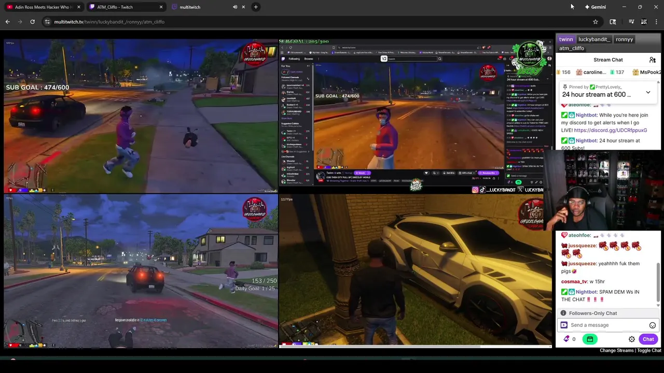Open a new browser tab with plus

[256, 7]
